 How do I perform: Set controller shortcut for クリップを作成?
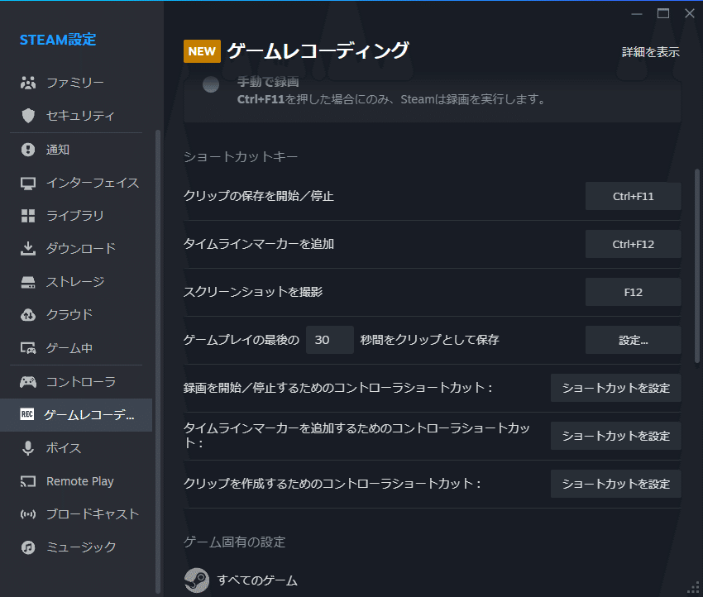[x=615, y=484]
